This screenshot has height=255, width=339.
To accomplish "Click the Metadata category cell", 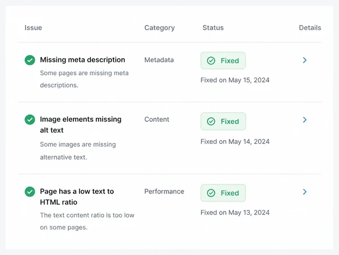I will pyautogui.click(x=159, y=60).
